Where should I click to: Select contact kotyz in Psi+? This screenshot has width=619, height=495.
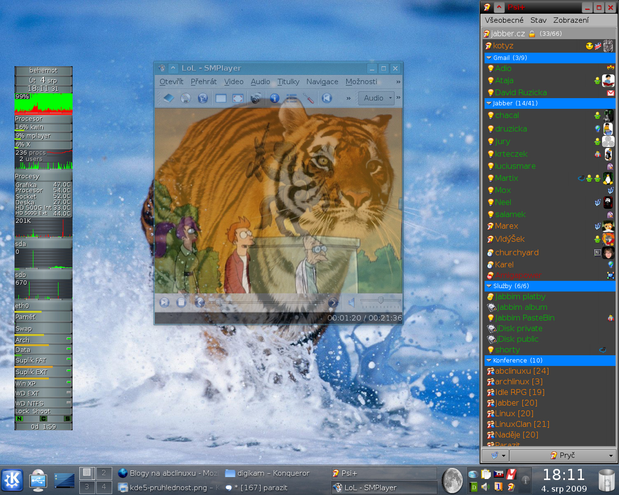[x=549, y=46]
